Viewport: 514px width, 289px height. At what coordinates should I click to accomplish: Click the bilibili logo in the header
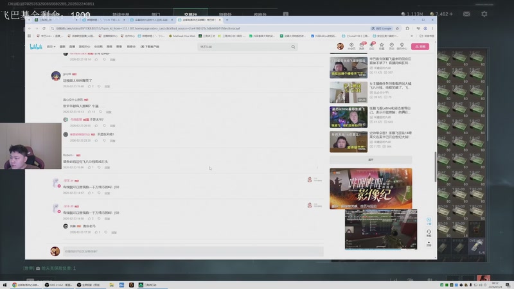point(36,46)
